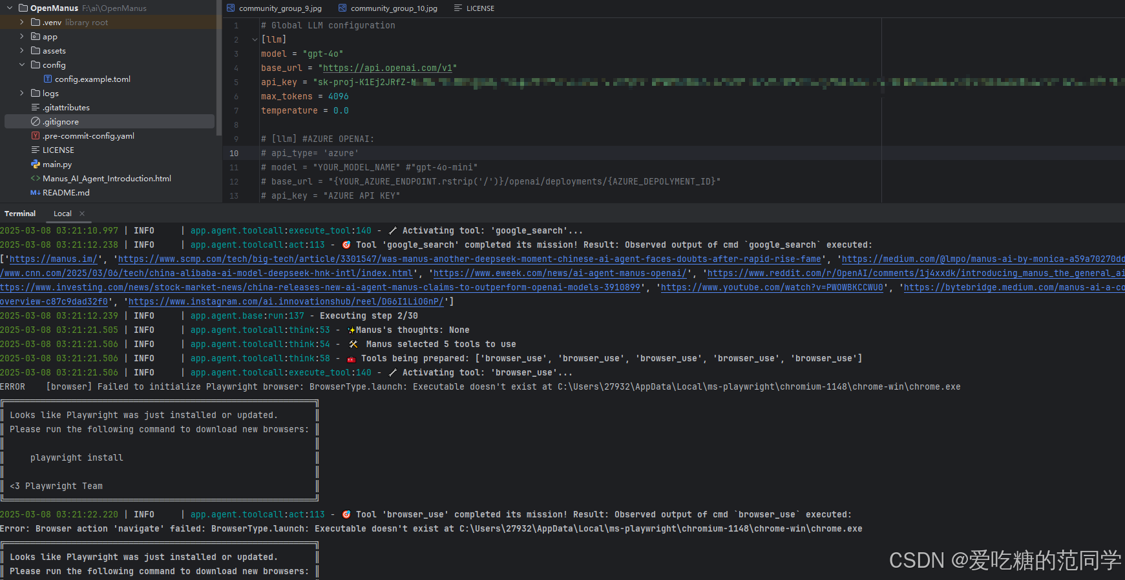Click image icon on community_group_9.jpg tab
This screenshot has width=1125, height=580.
pos(231,8)
